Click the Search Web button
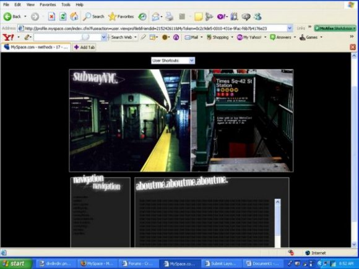The height and width of the screenshot is (269, 359). point(121,37)
